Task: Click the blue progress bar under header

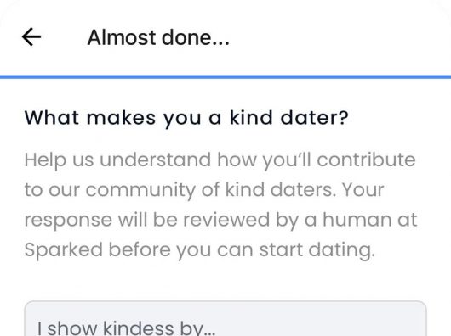Action: click(225, 76)
